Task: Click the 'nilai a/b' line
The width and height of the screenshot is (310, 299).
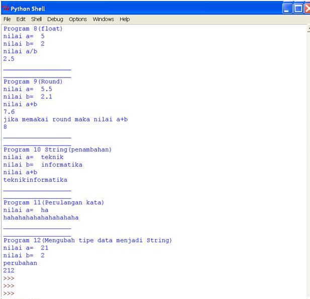Action: point(20,51)
